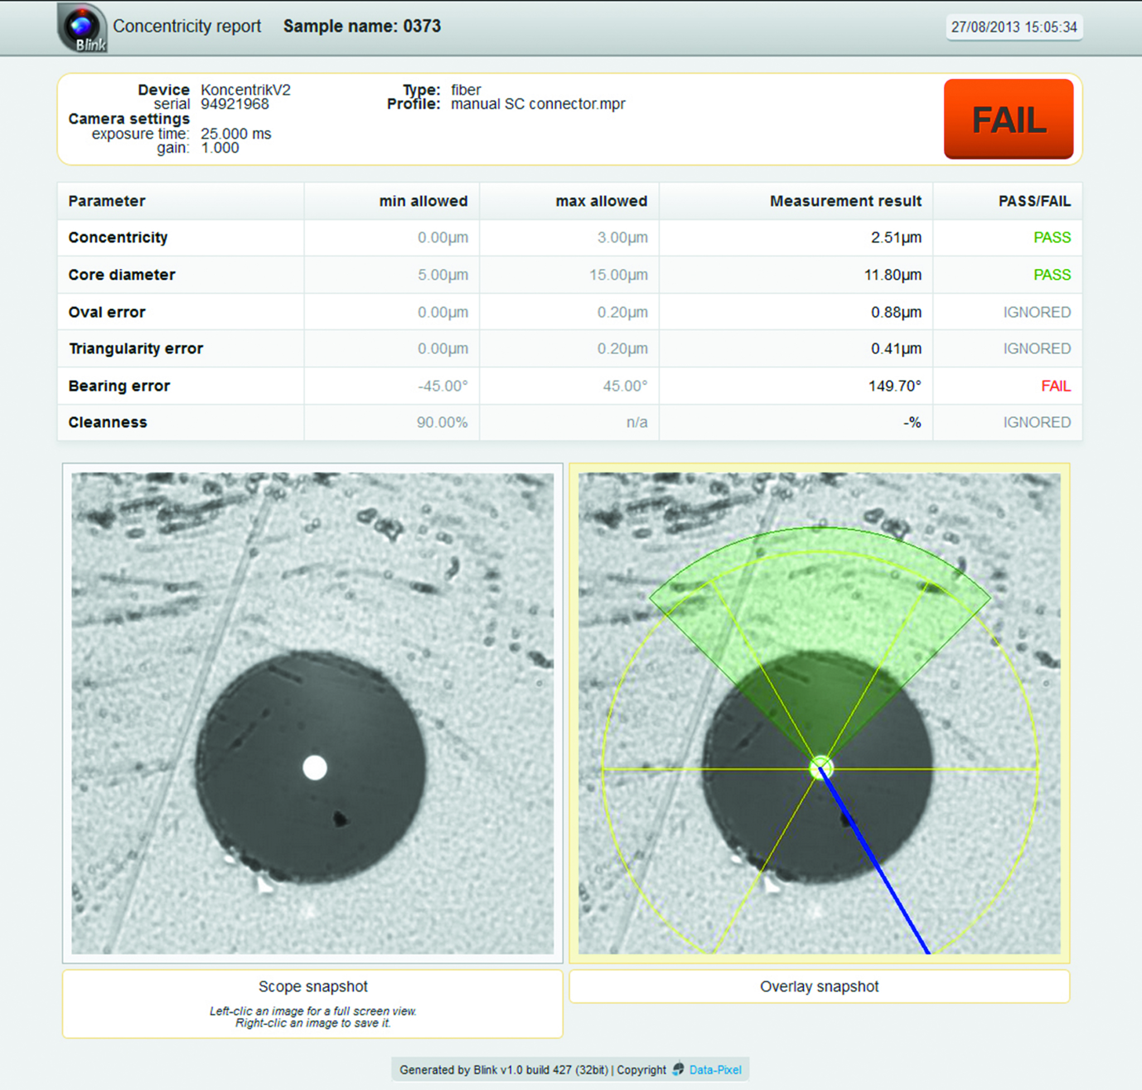Screen dimensions: 1142x1090
Task: Click the white fiber core dot in scope image
Action: point(315,767)
